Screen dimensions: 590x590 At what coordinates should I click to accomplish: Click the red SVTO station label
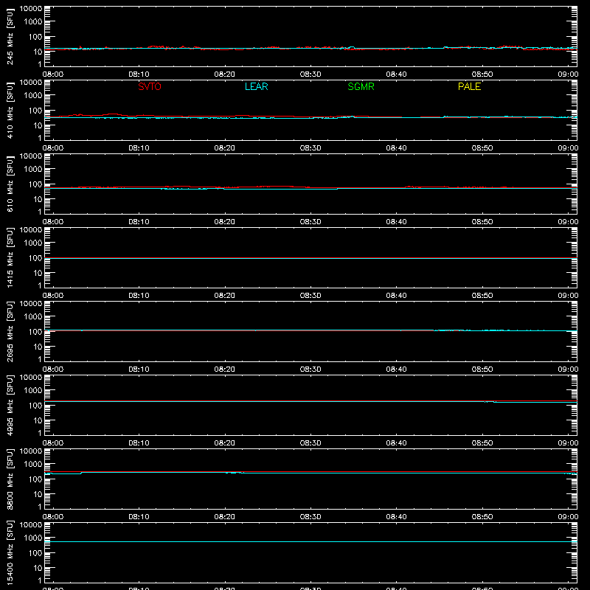point(150,86)
